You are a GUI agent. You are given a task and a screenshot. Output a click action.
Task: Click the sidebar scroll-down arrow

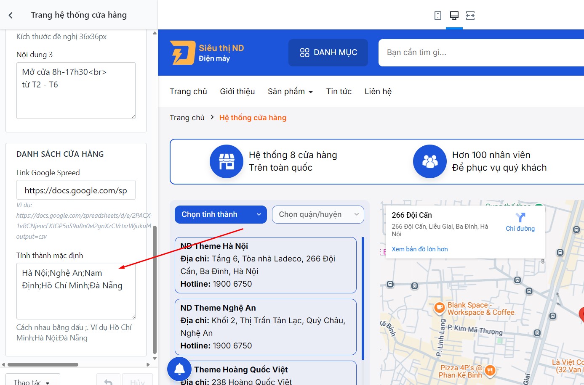coord(155,359)
